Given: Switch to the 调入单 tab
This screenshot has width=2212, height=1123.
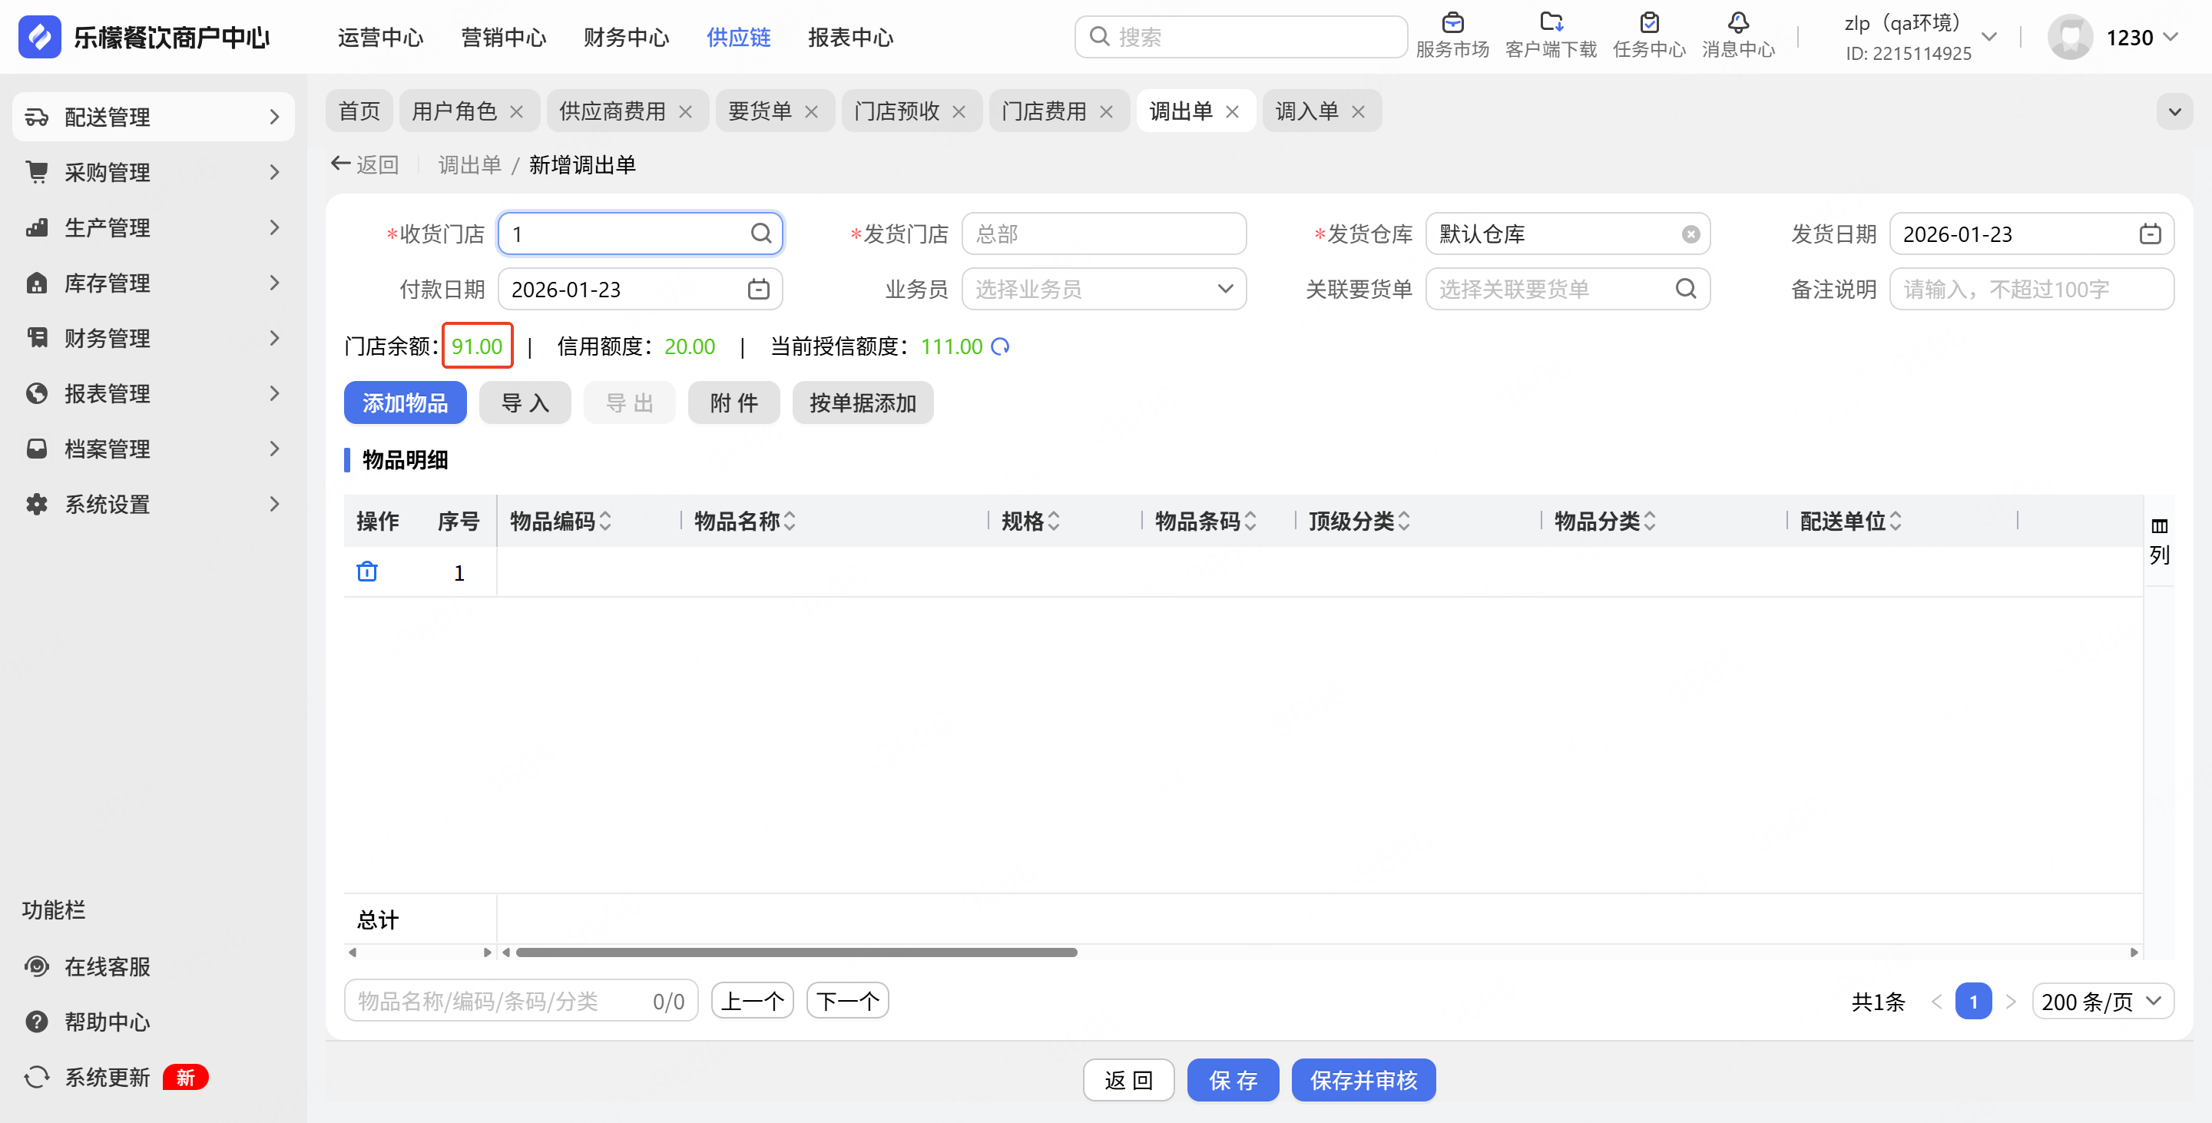Looking at the screenshot, I should tap(1306, 111).
